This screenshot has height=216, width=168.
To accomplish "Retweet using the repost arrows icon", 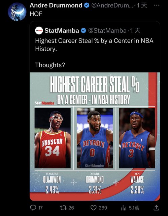I will point(63,208).
